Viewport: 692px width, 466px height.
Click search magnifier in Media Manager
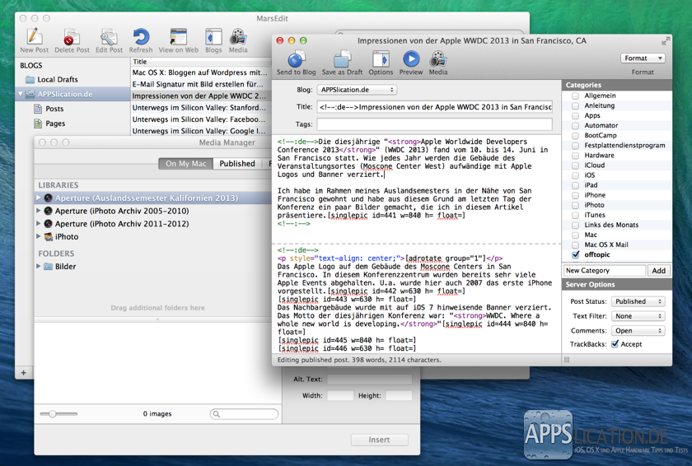tap(216, 414)
